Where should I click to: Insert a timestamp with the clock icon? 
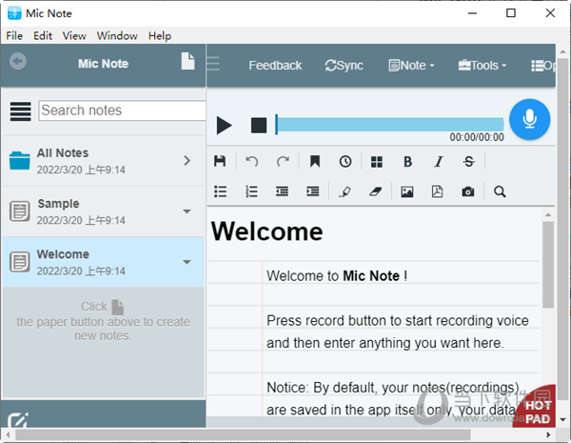tap(345, 161)
